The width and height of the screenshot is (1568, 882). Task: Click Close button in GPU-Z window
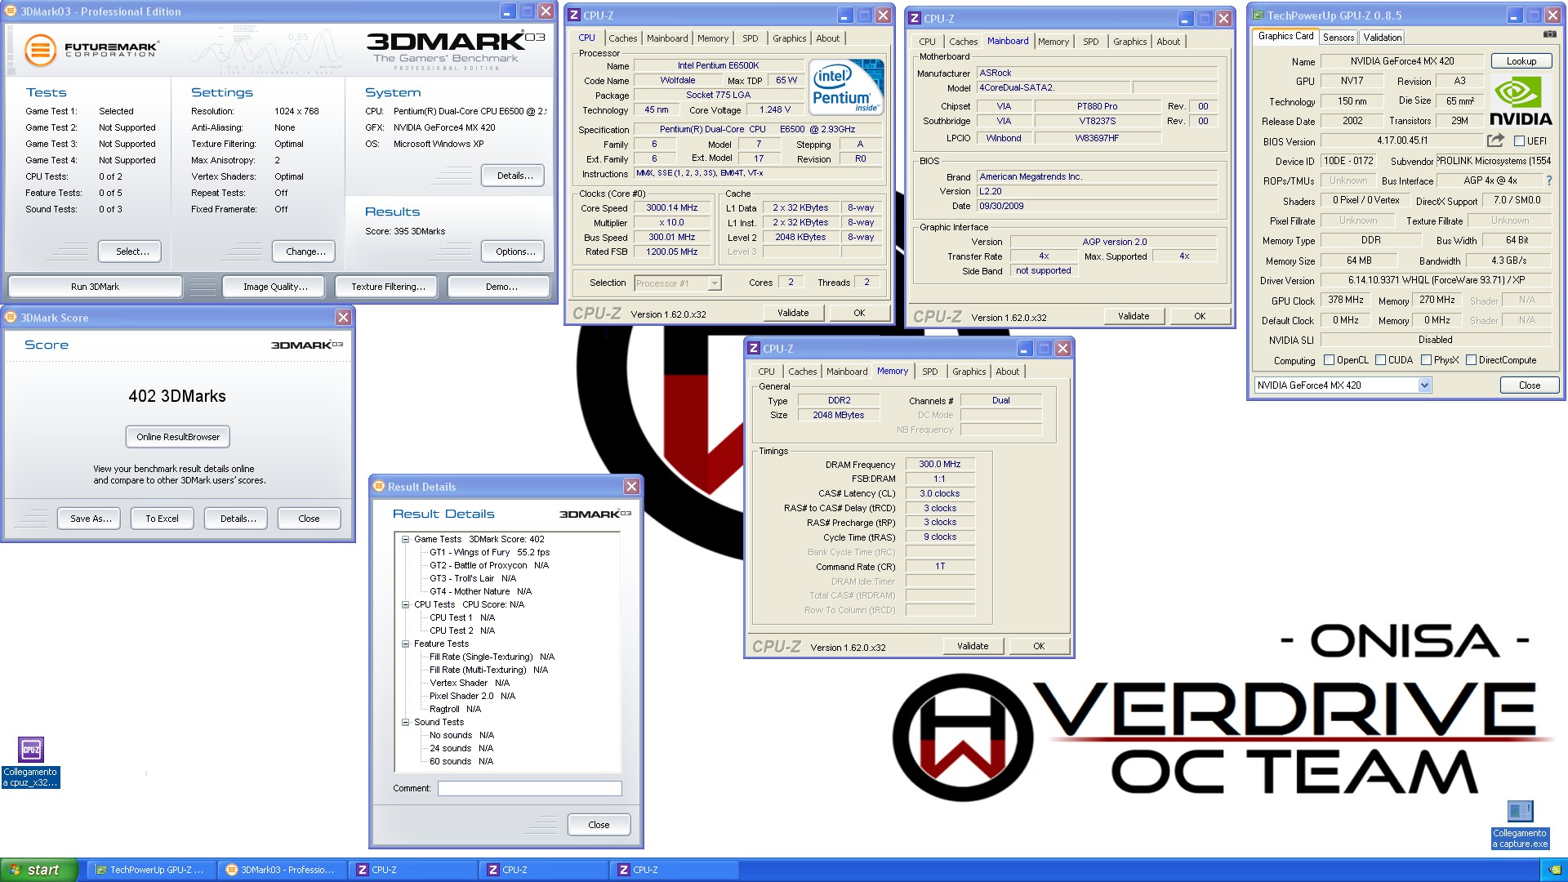1530,385
